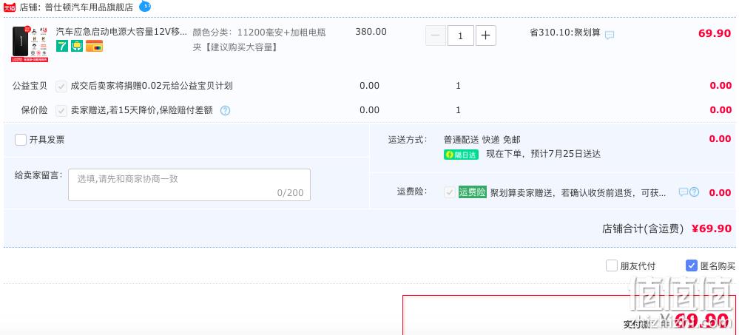The width and height of the screenshot is (739, 335).
Task: Click the green 运费险 label badge
Action: pos(472,192)
